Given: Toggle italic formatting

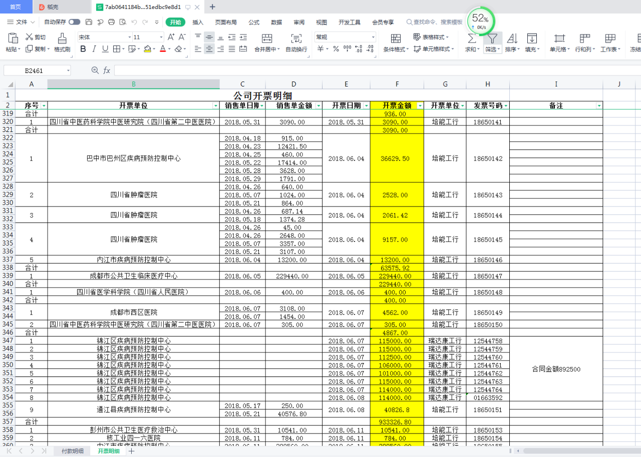Looking at the screenshot, I should (94, 49).
